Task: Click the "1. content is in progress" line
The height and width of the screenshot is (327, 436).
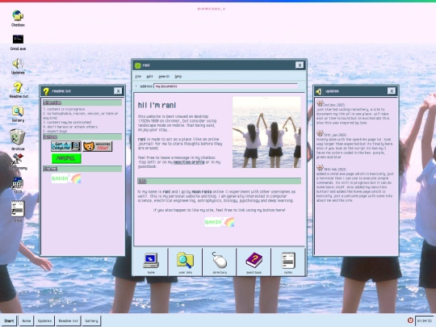Action: pos(64,109)
